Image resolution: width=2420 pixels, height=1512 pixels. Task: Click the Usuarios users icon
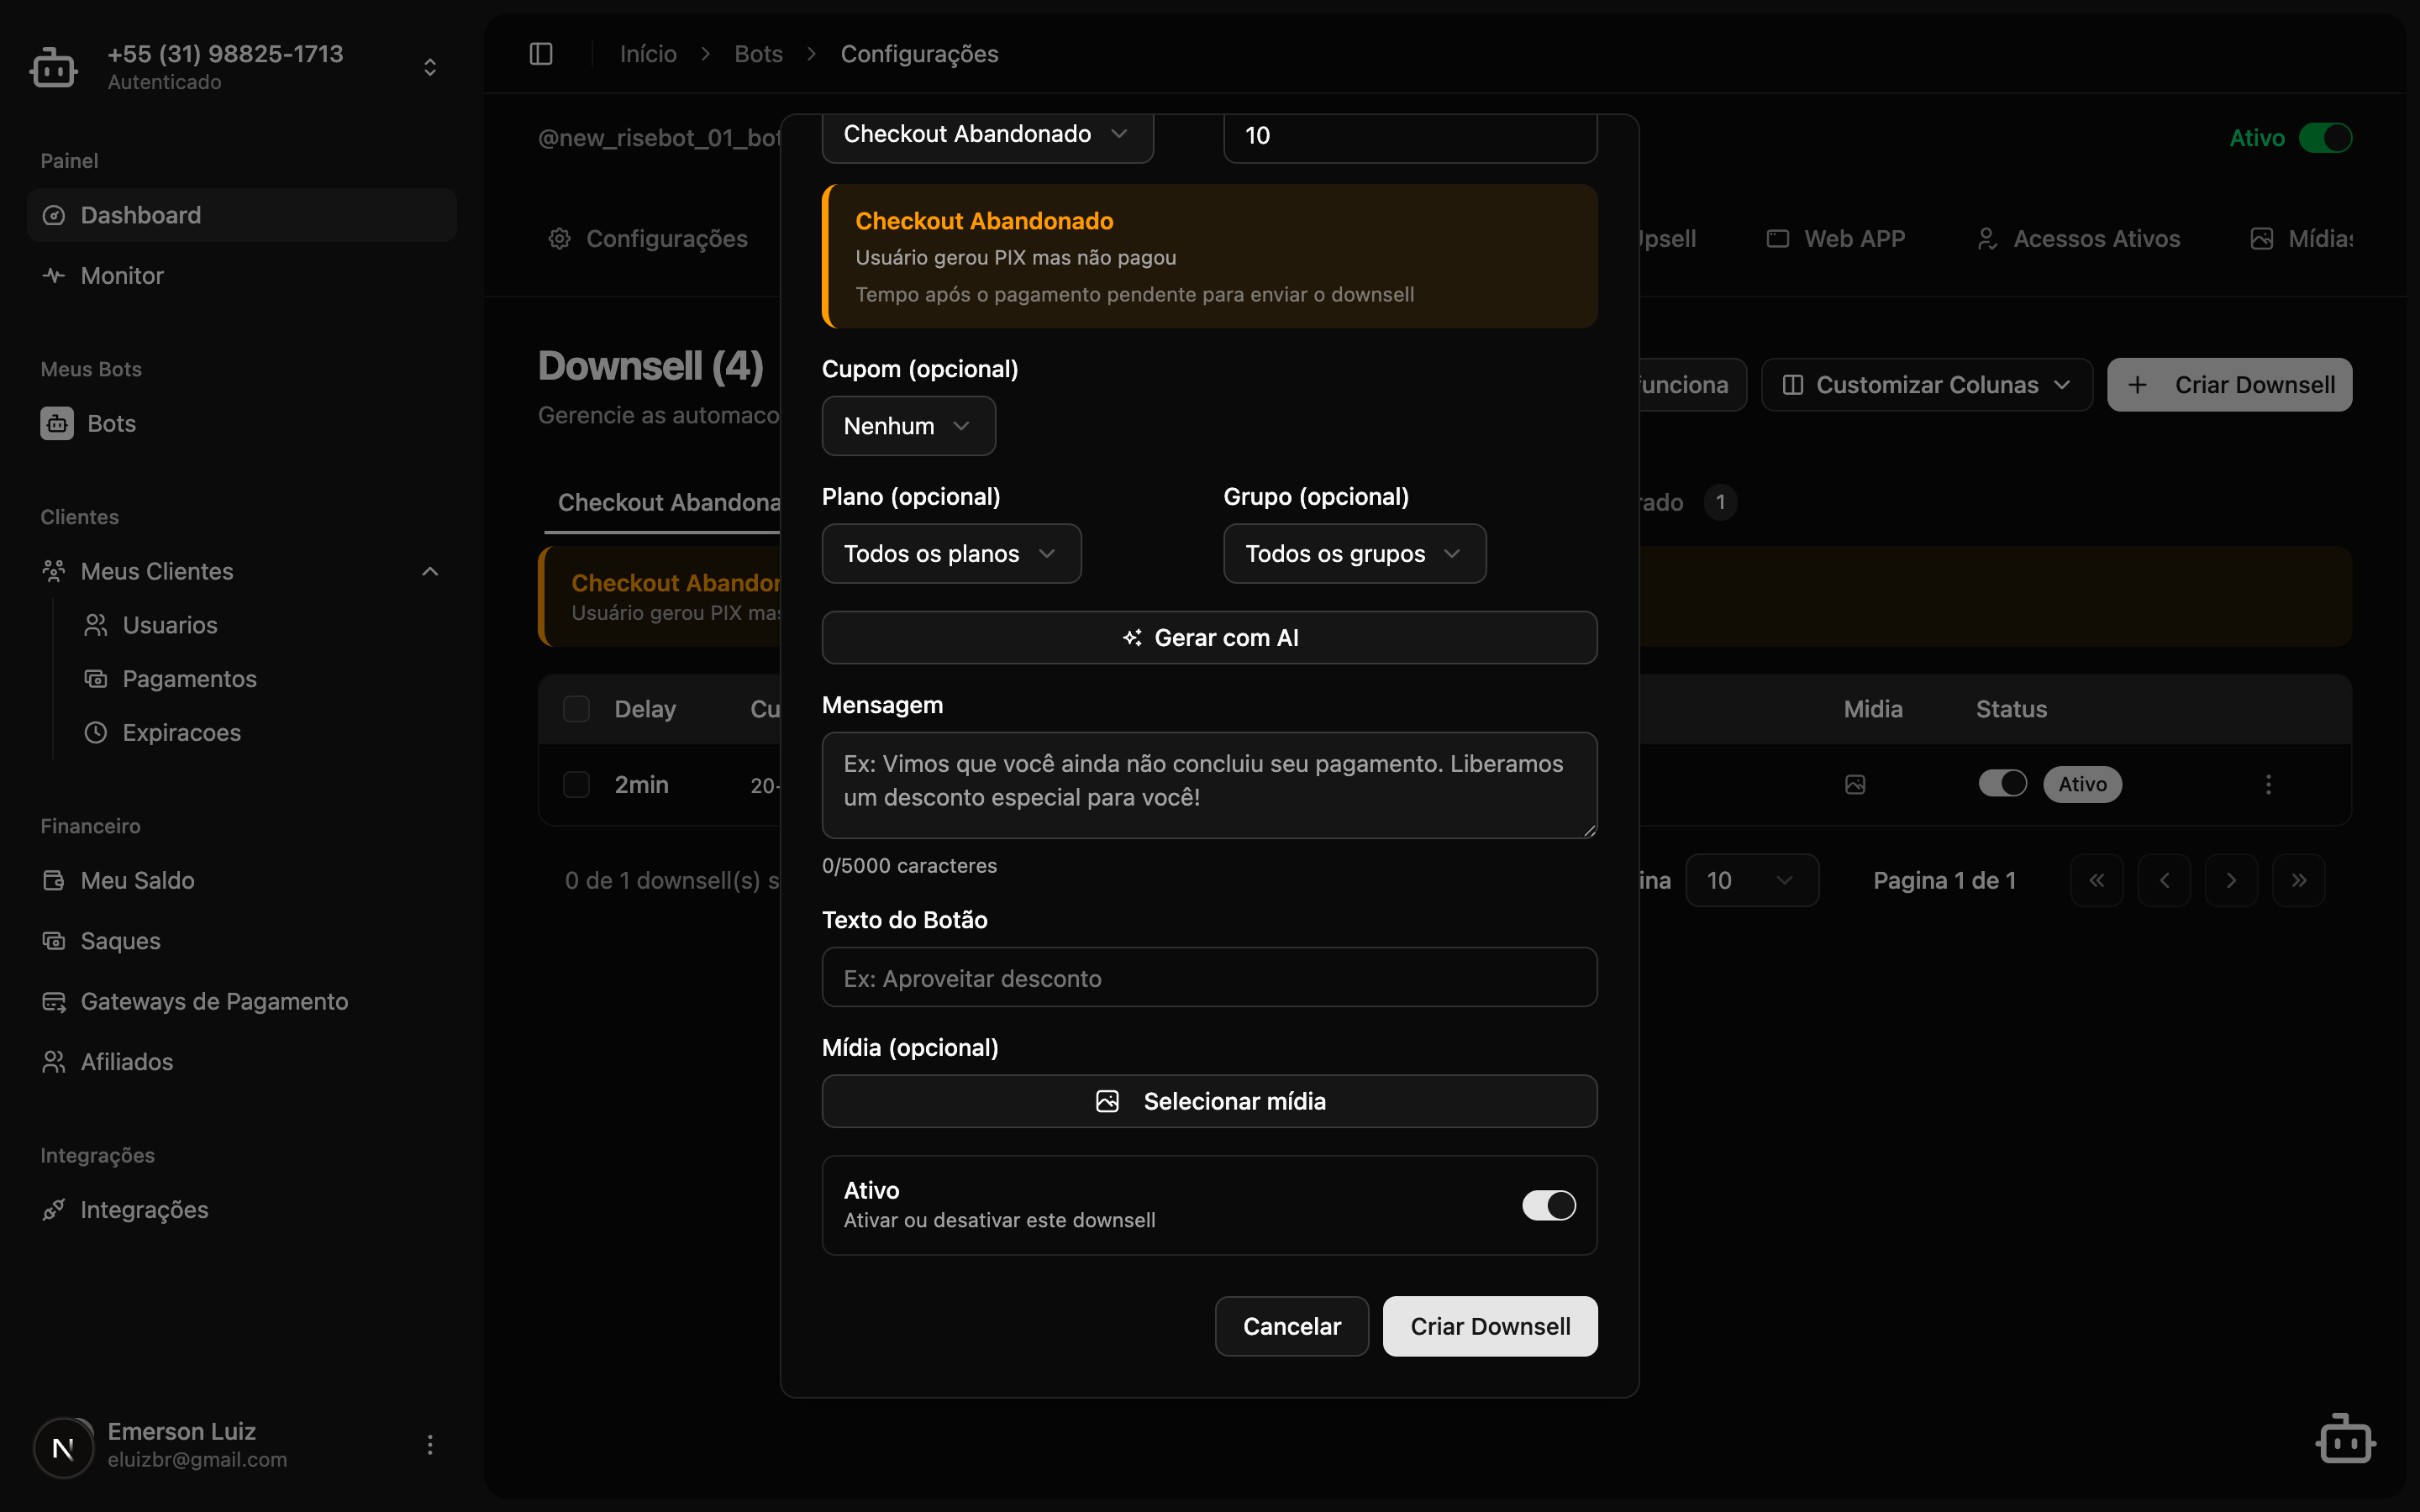click(x=96, y=625)
